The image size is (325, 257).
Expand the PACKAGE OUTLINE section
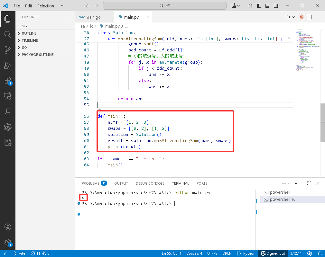click(45, 54)
